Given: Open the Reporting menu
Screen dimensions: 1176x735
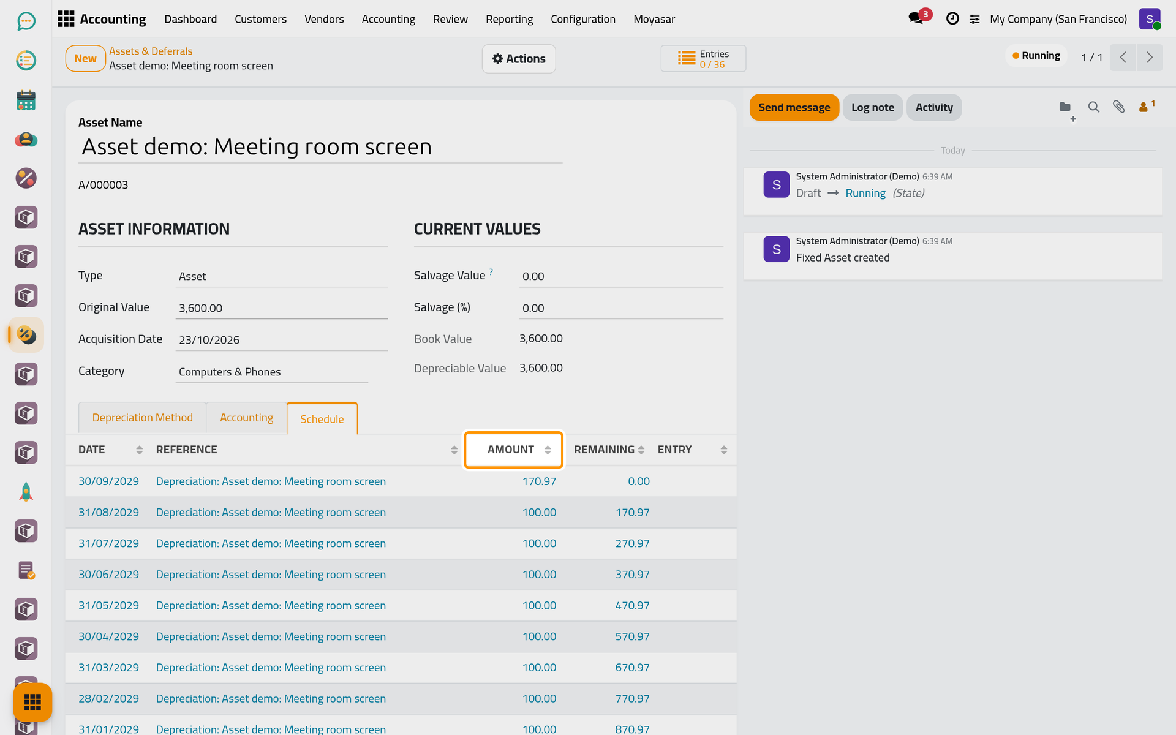Looking at the screenshot, I should [x=509, y=19].
